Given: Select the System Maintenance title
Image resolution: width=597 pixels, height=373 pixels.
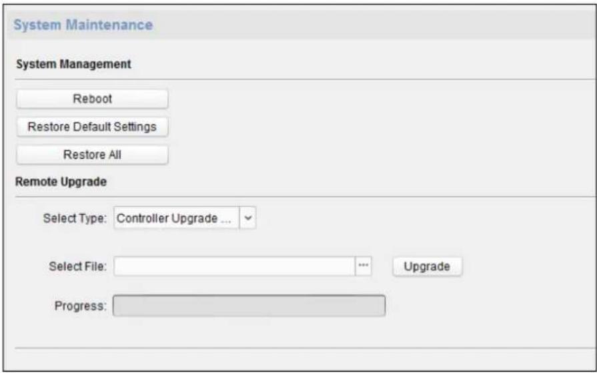Looking at the screenshot, I should pyautogui.click(x=83, y=25).
